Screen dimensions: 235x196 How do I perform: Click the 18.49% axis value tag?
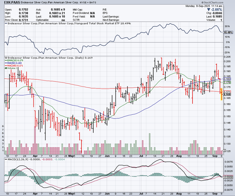(228, 32)
